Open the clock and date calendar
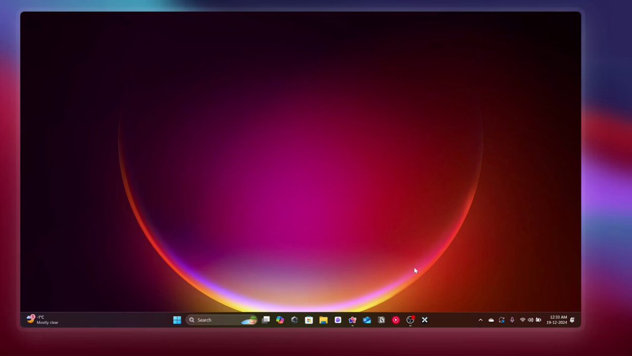Screen dimensions: 632x356 557,320
